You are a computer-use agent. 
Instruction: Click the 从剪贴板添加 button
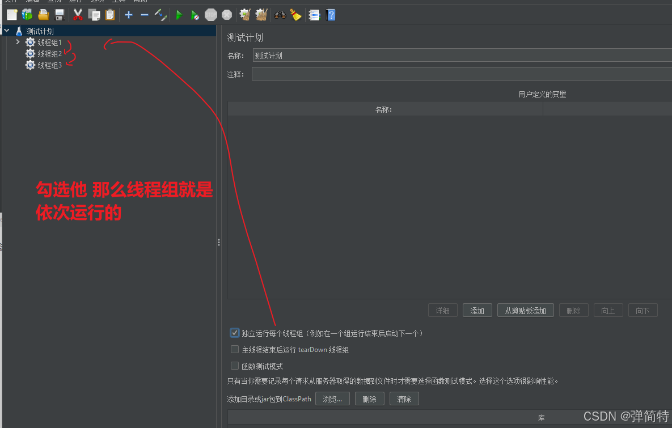(x=525, y=310)
